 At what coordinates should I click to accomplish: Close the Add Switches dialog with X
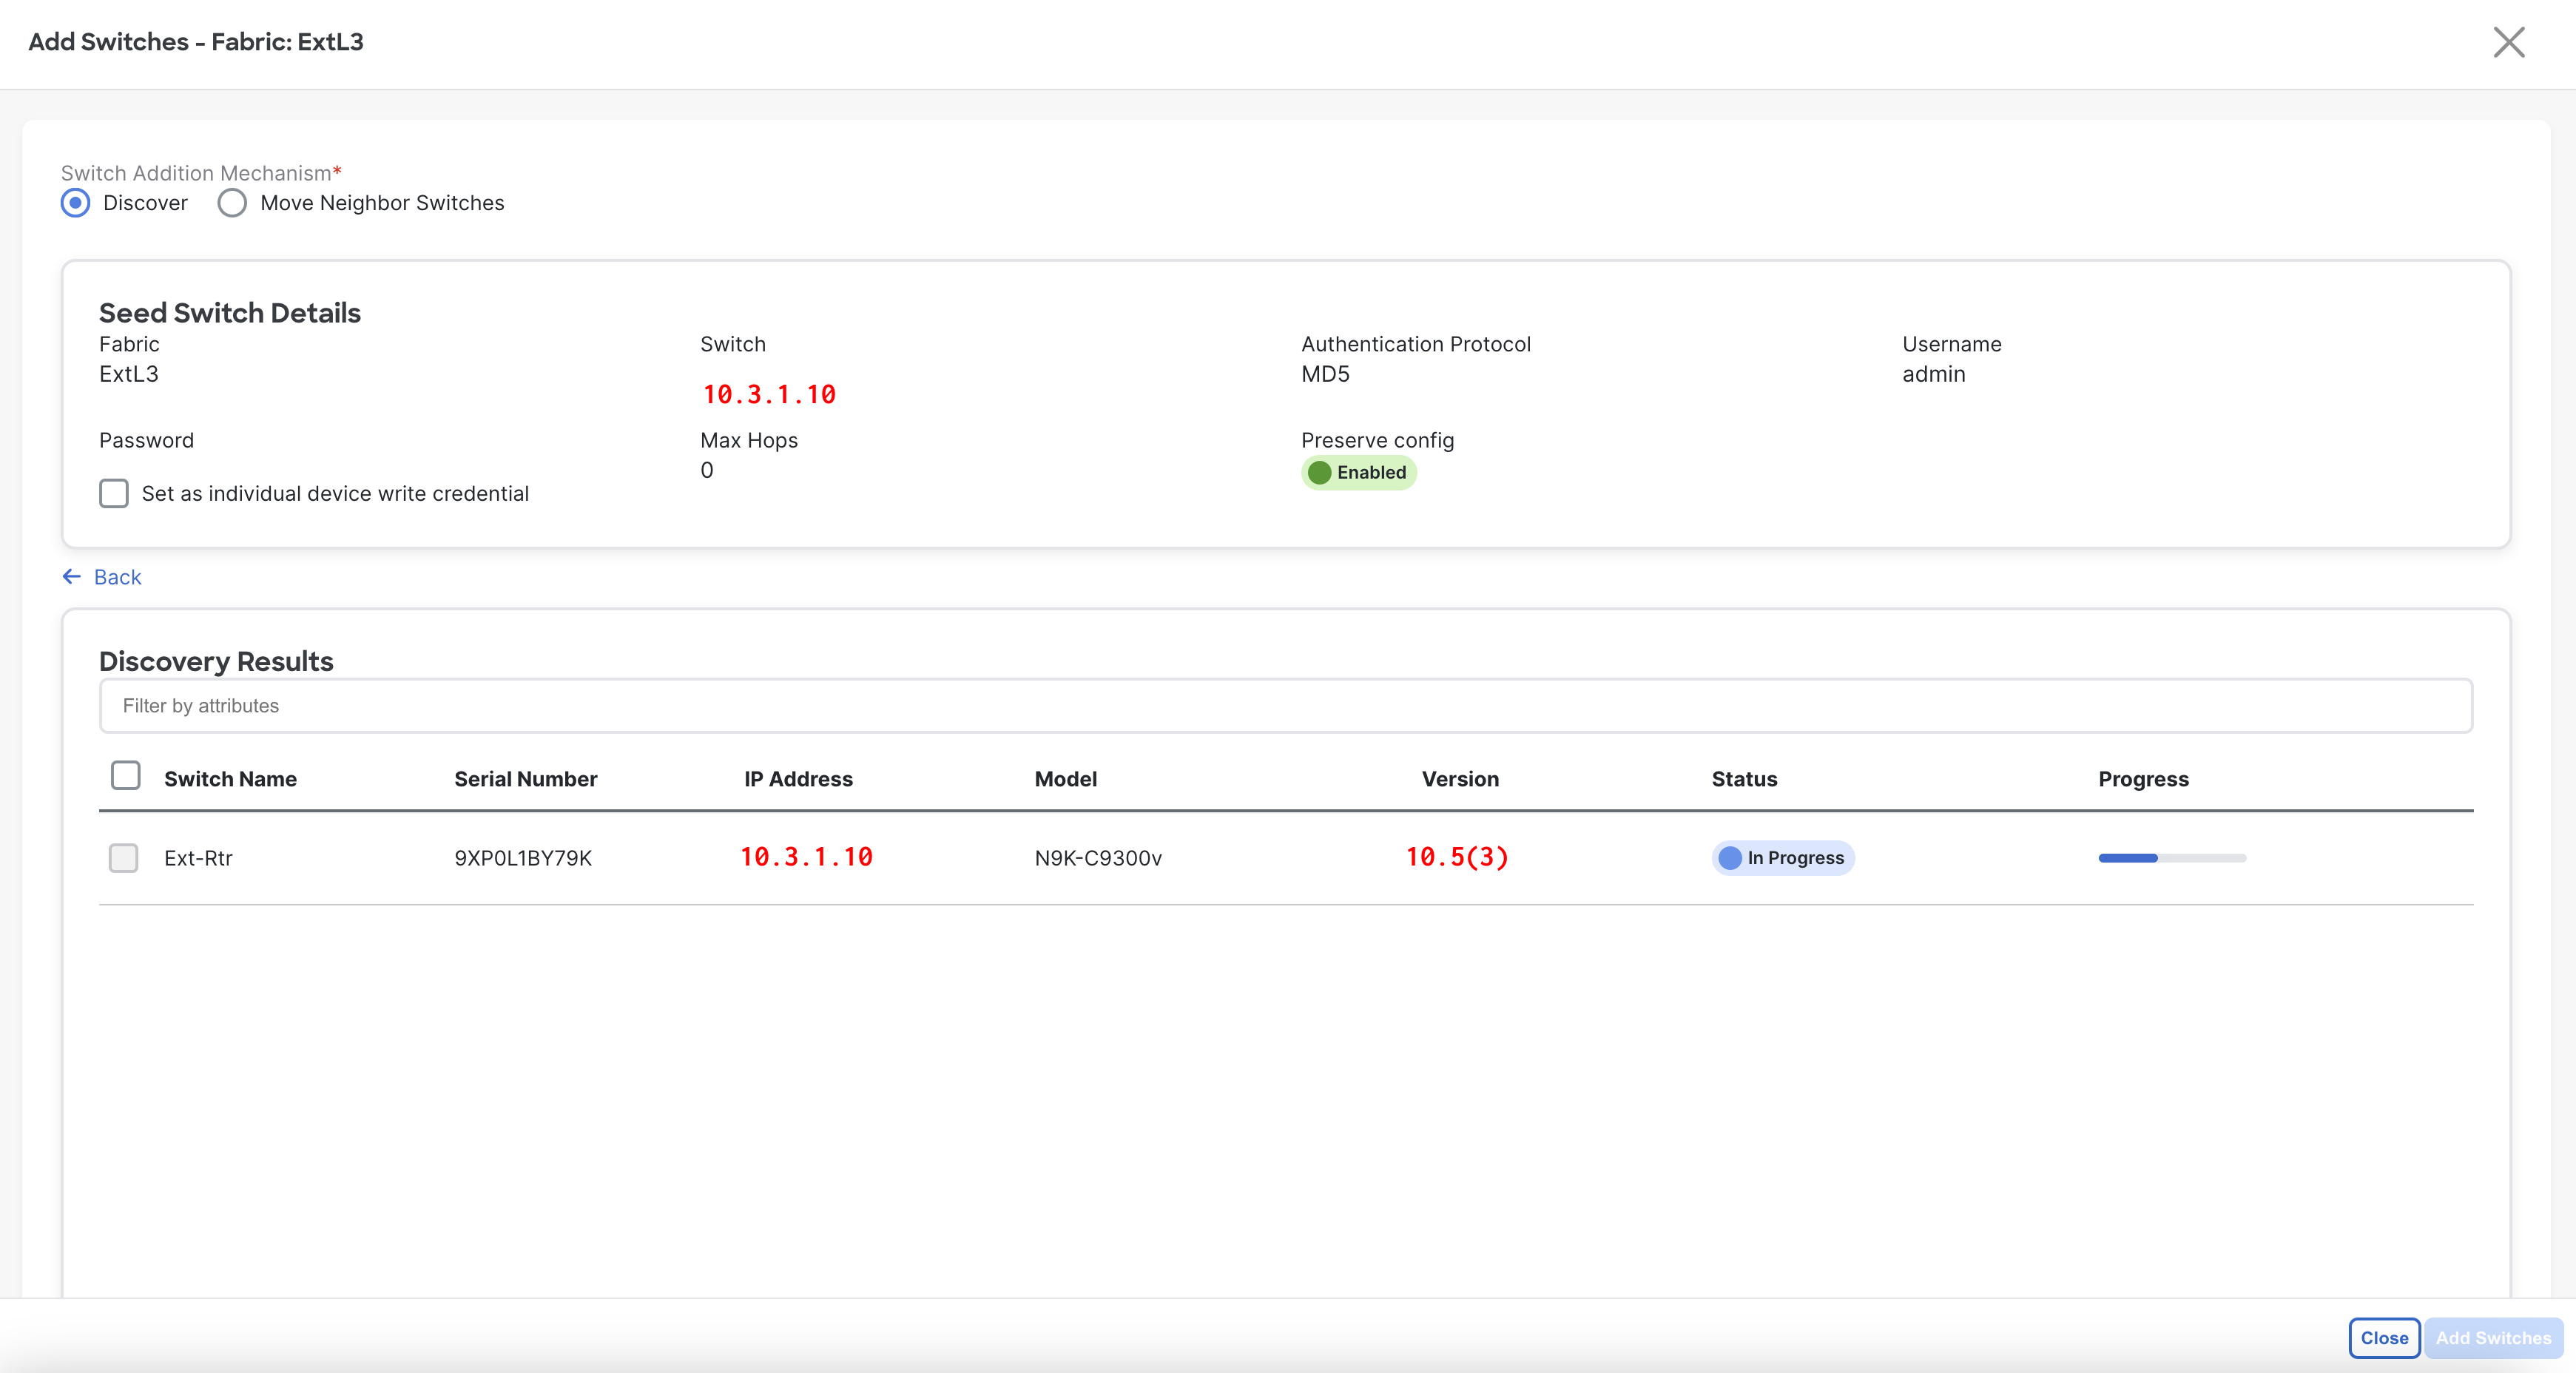[x=2508, y=42]
